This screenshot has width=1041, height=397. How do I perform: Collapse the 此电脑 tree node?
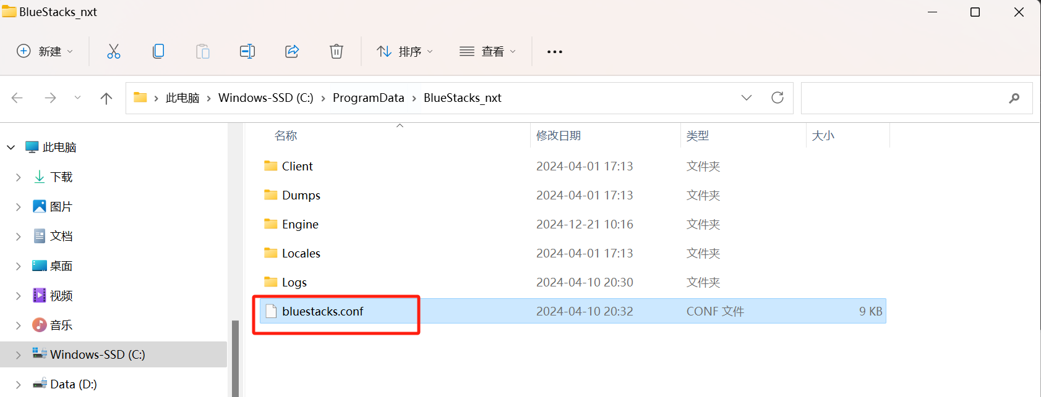pos(11,147)
